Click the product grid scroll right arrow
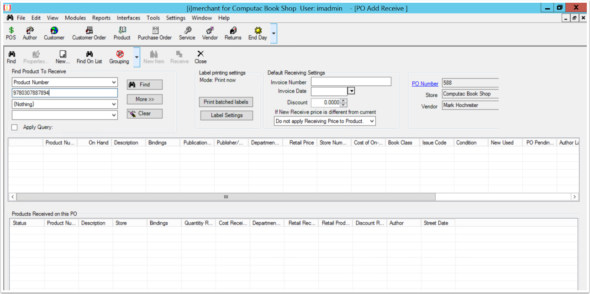 (574, 197)
